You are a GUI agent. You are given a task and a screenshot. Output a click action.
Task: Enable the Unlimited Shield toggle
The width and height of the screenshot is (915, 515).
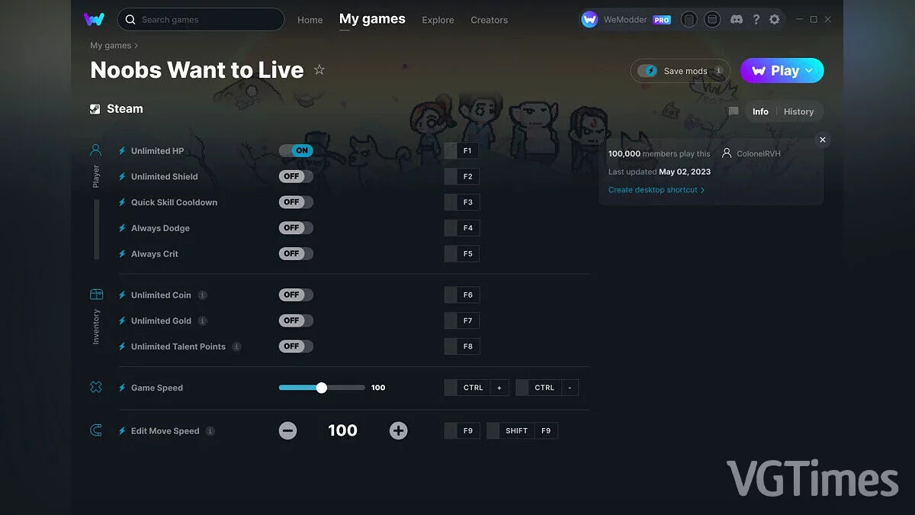[296, 176]
